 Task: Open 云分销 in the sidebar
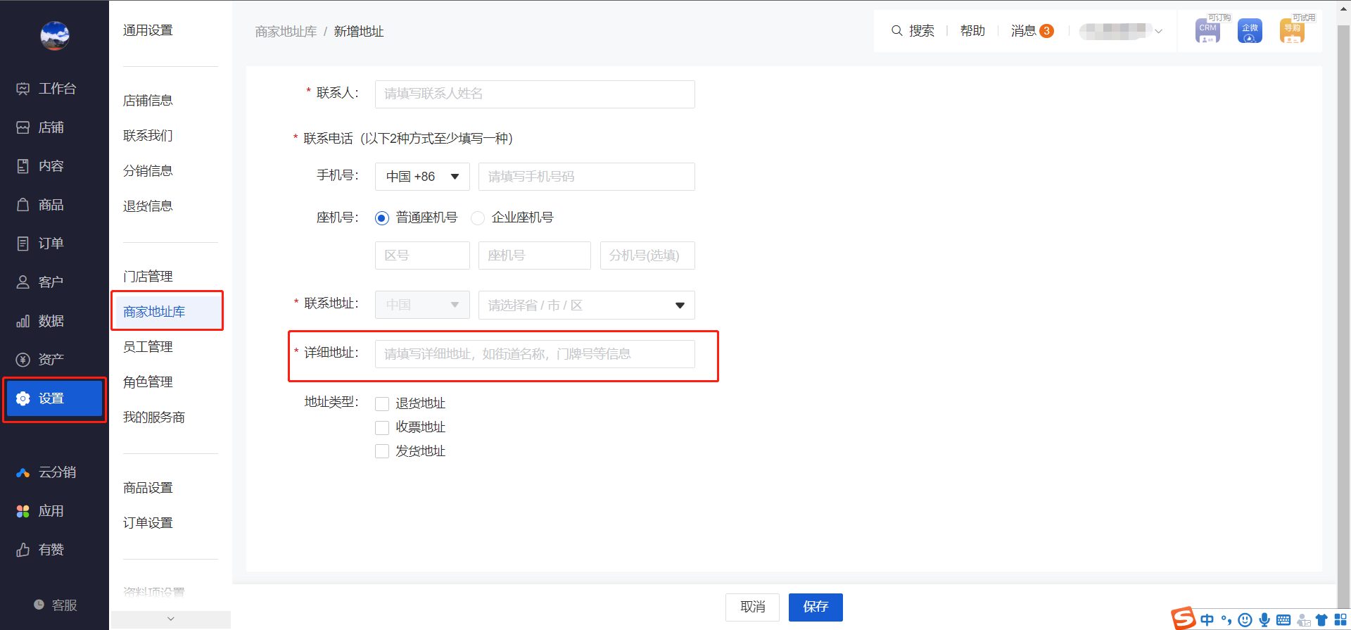click(46, 472)
